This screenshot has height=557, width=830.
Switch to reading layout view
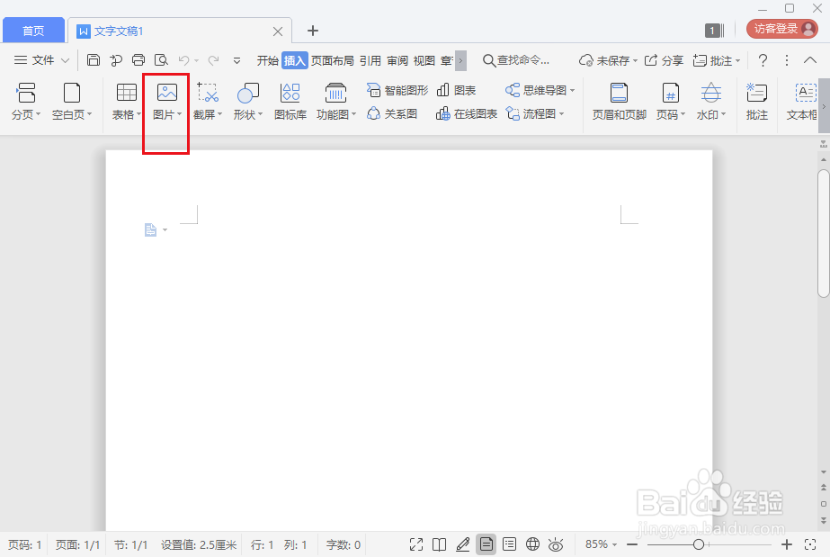pyautogui.click(x=440, y=544)
